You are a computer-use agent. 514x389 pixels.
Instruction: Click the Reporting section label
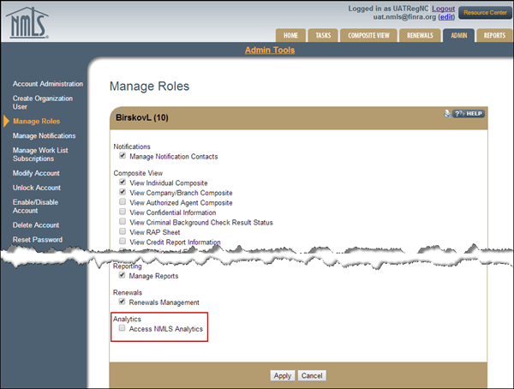[127, 266]
